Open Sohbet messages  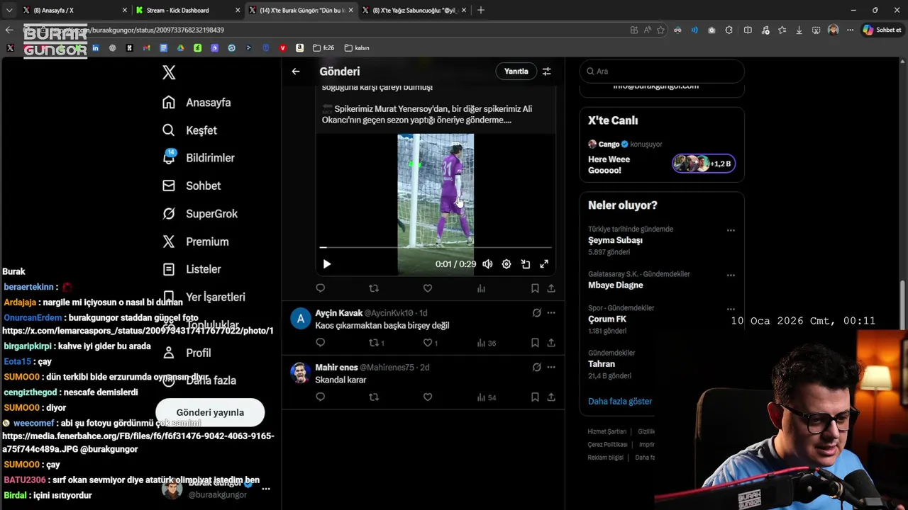coord(191,186)
